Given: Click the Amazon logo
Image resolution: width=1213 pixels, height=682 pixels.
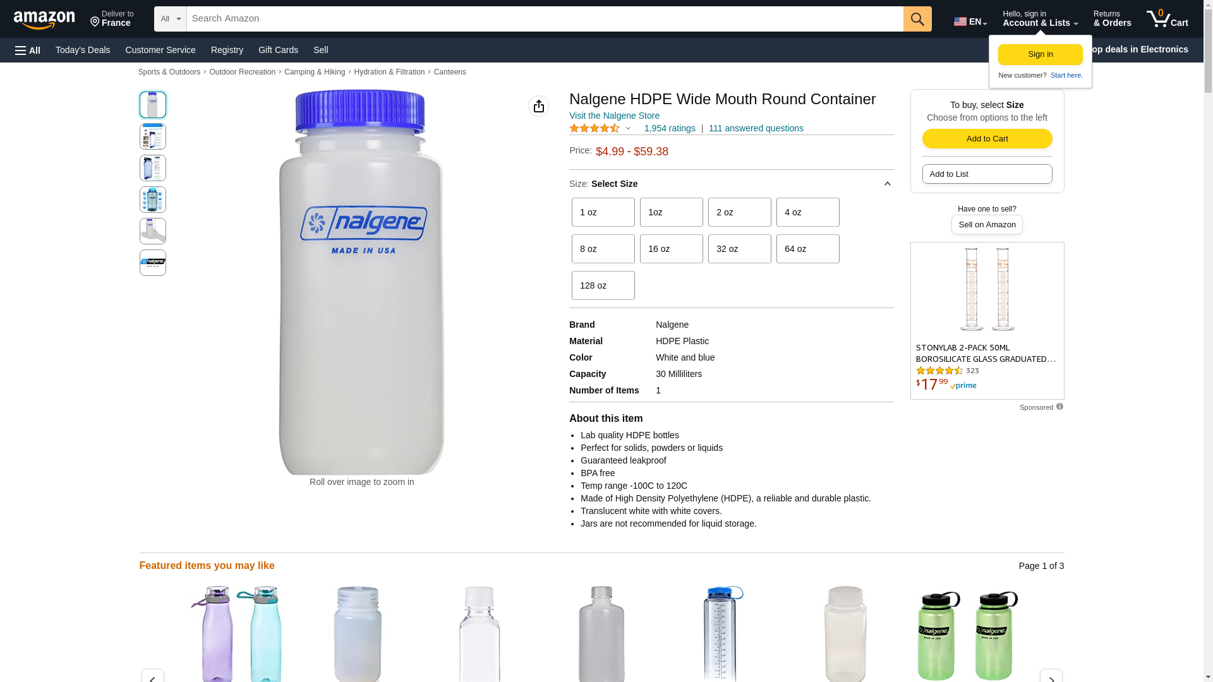Looking at the screenshot, I should [x=44, y=20].
